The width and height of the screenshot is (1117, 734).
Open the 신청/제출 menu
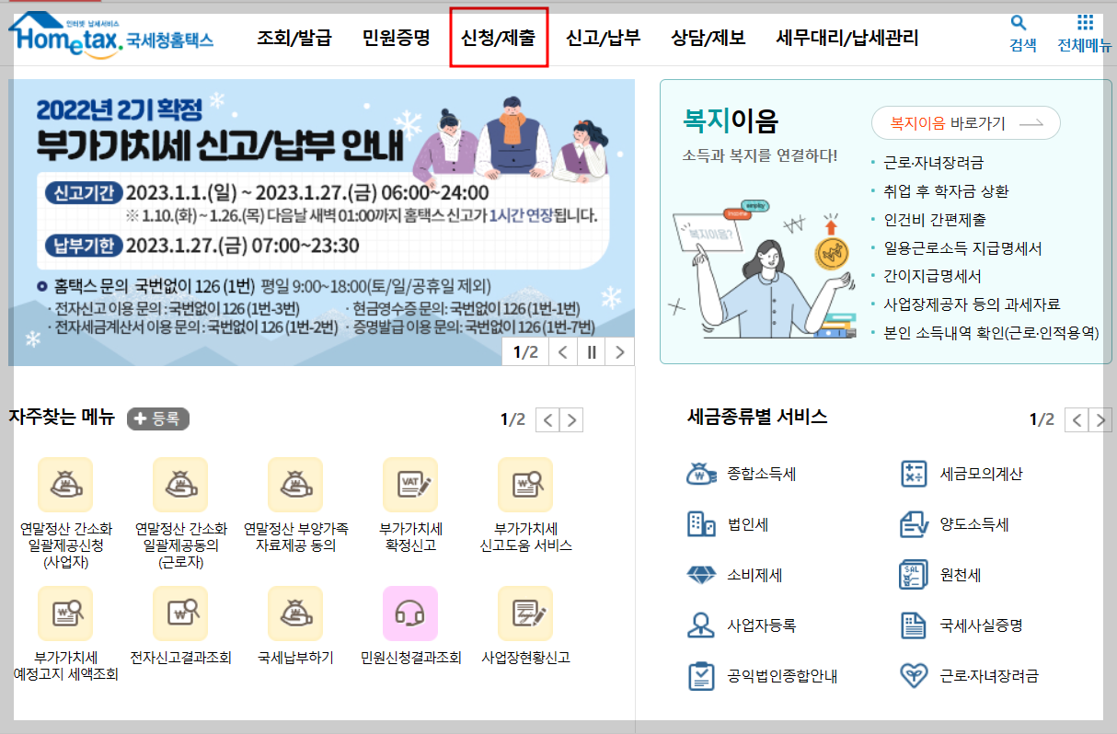[498, 38]
